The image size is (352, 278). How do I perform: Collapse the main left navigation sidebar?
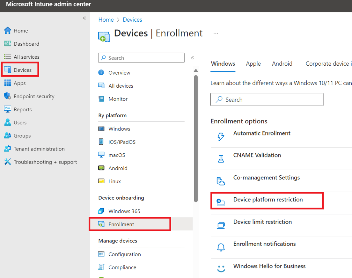[84, 18]
